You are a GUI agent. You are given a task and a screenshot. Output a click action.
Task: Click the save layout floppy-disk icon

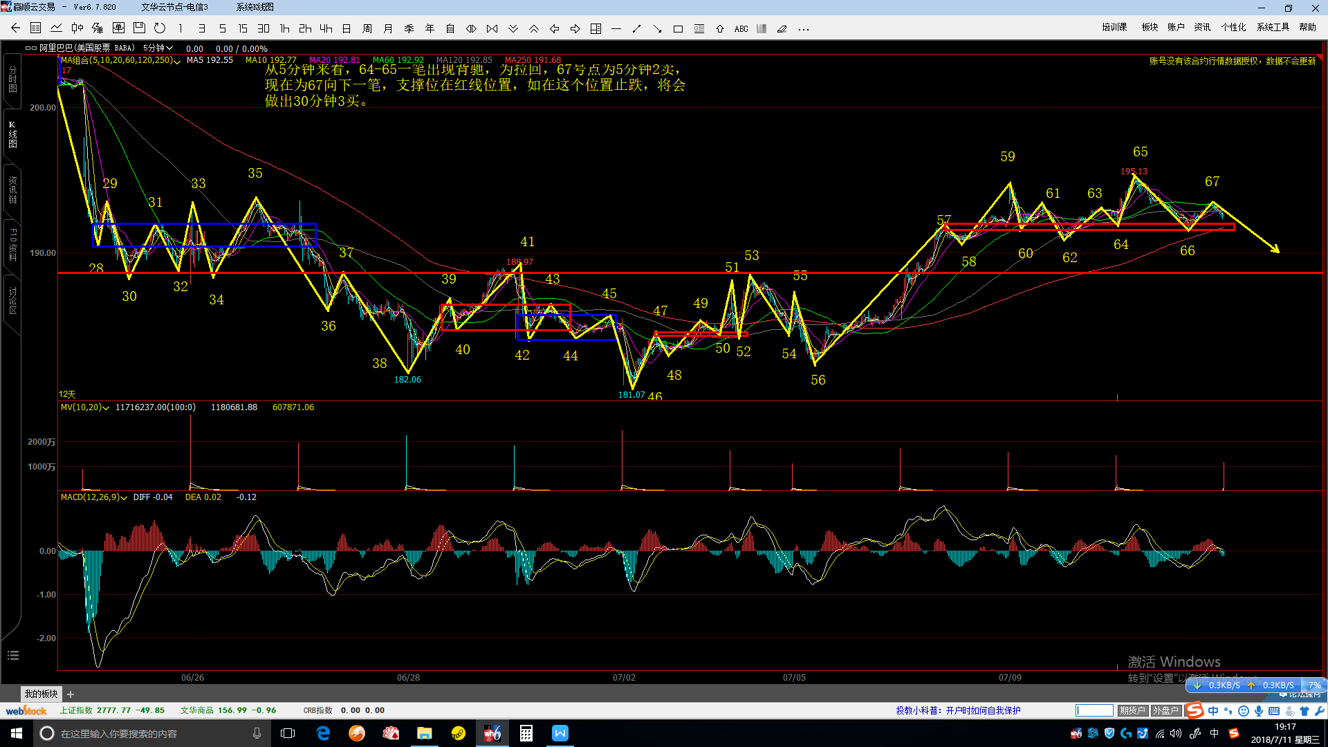(x=139, y=28)
